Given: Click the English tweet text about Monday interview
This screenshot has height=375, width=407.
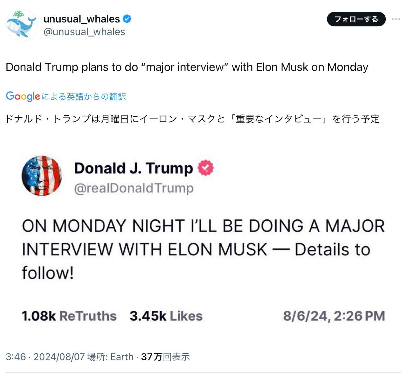Looking at the screenshot, I should pyautogui.click(x=187, y=67).
